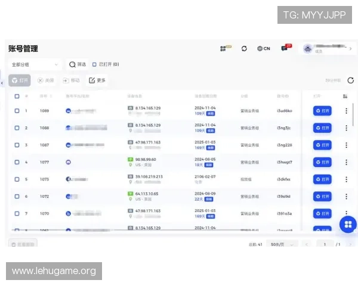Open browser for account i3dkfxs

[x=322, y=179]
